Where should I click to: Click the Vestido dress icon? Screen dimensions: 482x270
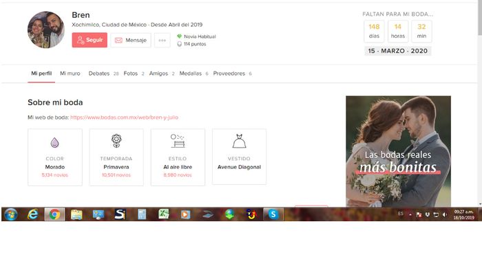(239, 141)
